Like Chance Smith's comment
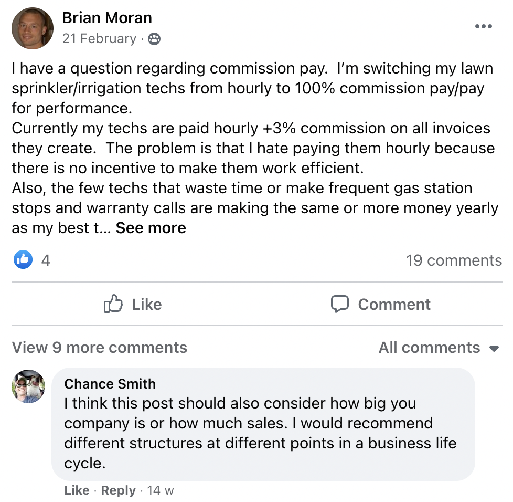 [x=77, y=490]
